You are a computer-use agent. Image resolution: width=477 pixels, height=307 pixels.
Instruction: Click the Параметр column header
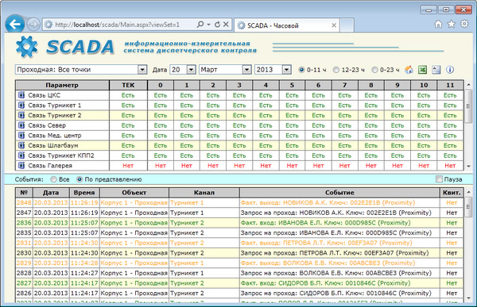click(x=62, y=86)
